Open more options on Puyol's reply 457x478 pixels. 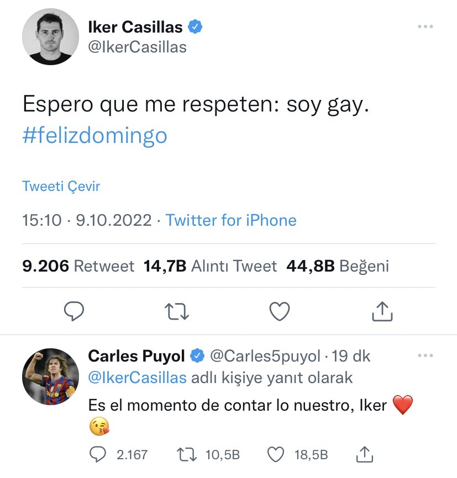click(425, 356)
